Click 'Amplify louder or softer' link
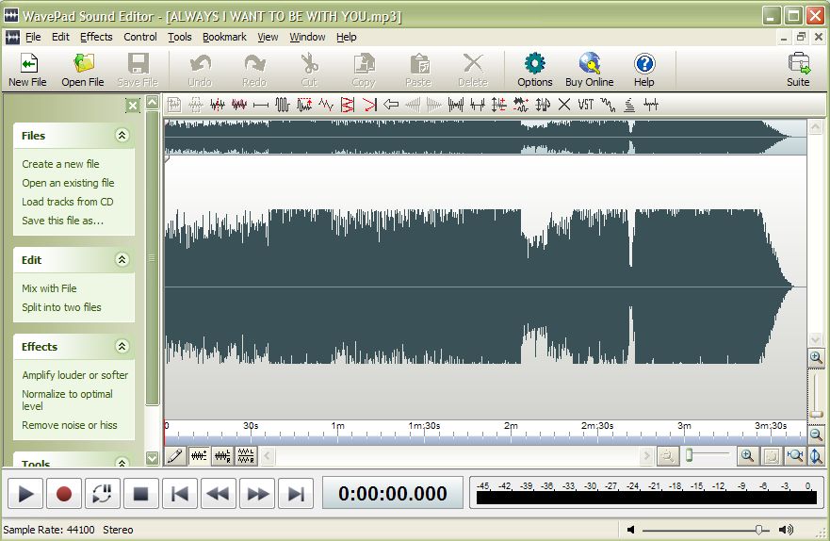 point(74,375)
